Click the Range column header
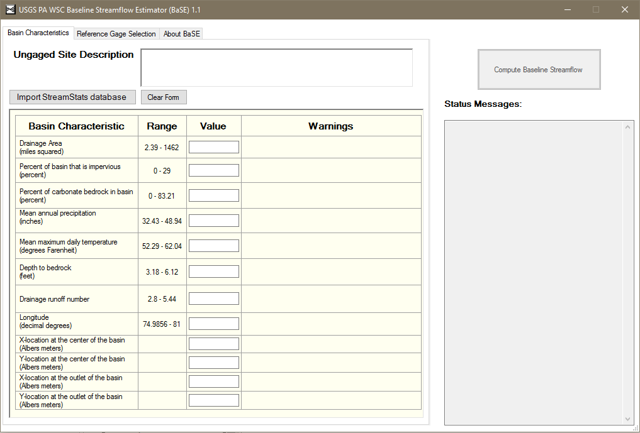The width and height of the screenshot is (640, 433). coord(162,126)
